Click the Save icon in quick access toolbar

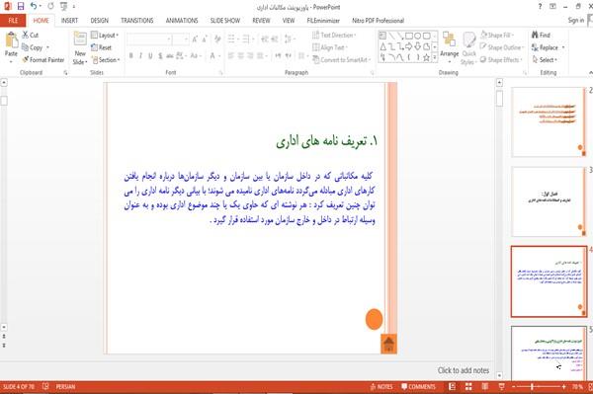tap(21, 7)
